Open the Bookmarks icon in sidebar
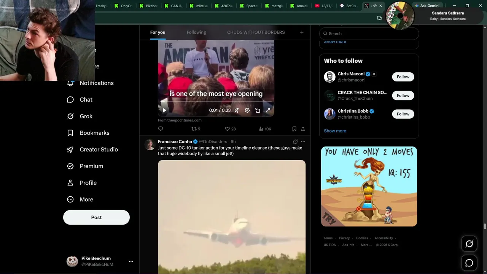487x274 pixels. tap(70, 133)
